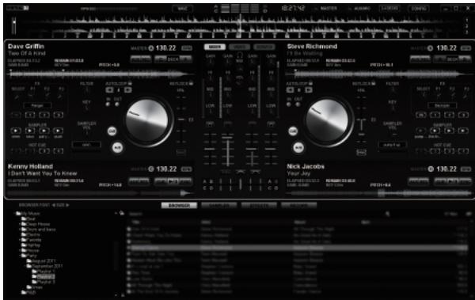475x300 pixels.
Task: Open sampler bank dropdown on left deck
Action: (x=86, y=145)
